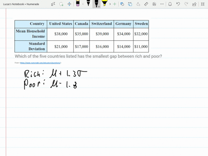Viewport: 208px width, 156px height.
Task: Activate the Lasso Select tool
Action: tap(62, 4)
